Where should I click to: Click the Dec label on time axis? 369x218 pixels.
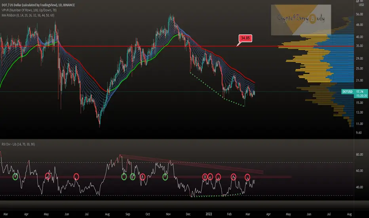pos(188,214)
